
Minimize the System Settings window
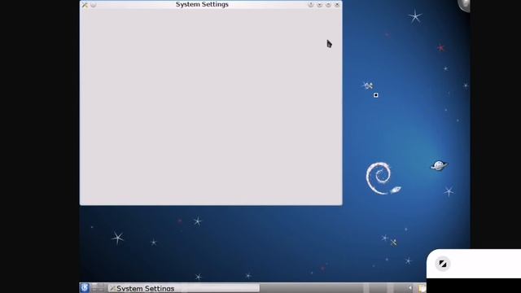point(320,5)
